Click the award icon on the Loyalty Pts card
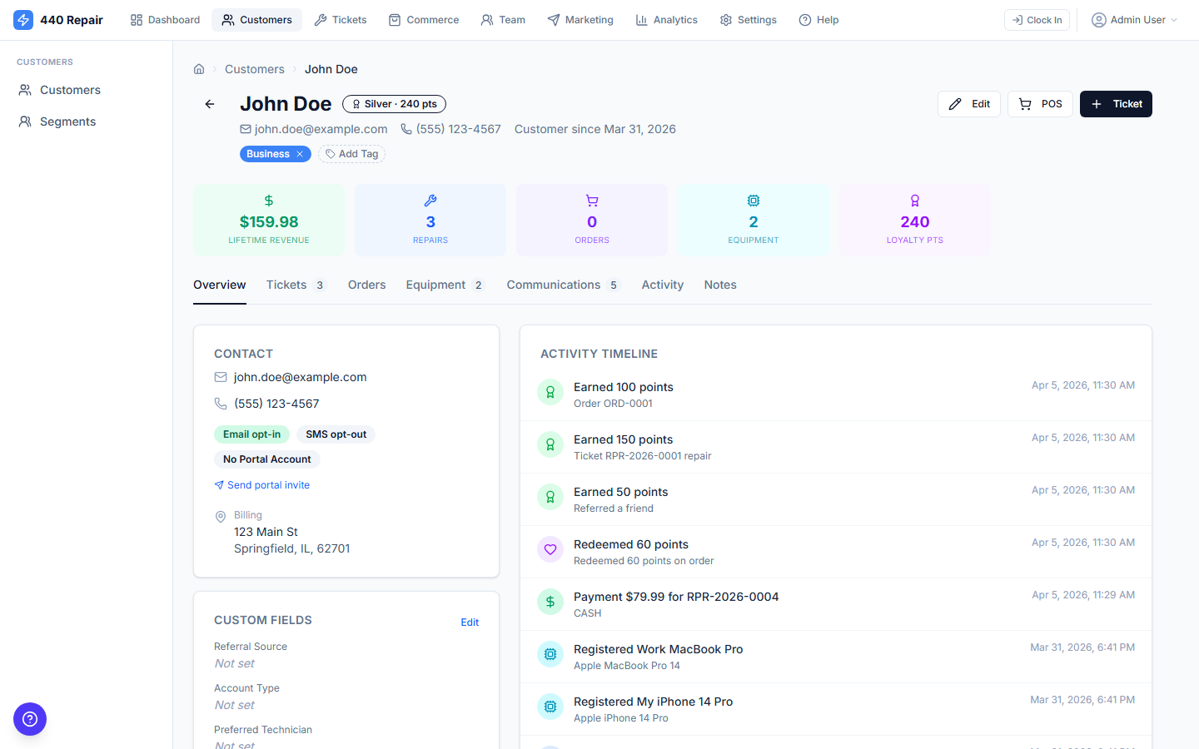The height and width of the screenshot is (749, 1199). point(915,201)
